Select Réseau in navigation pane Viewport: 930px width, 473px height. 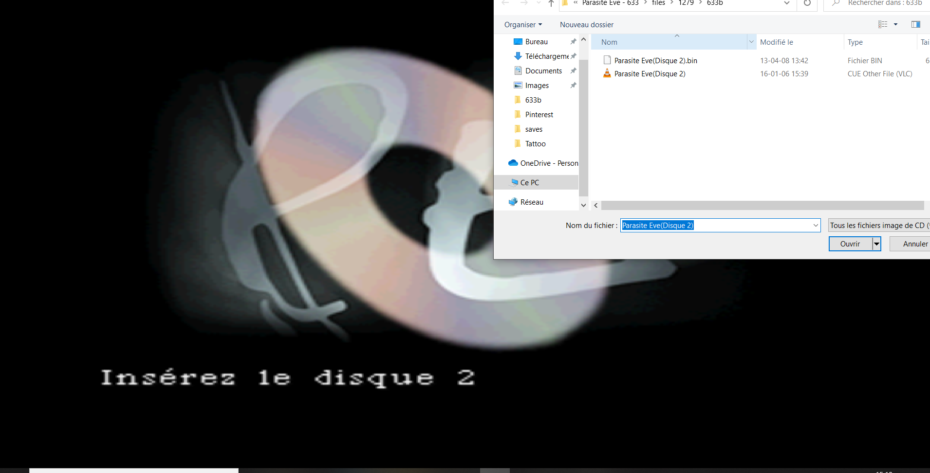(532, 202)
